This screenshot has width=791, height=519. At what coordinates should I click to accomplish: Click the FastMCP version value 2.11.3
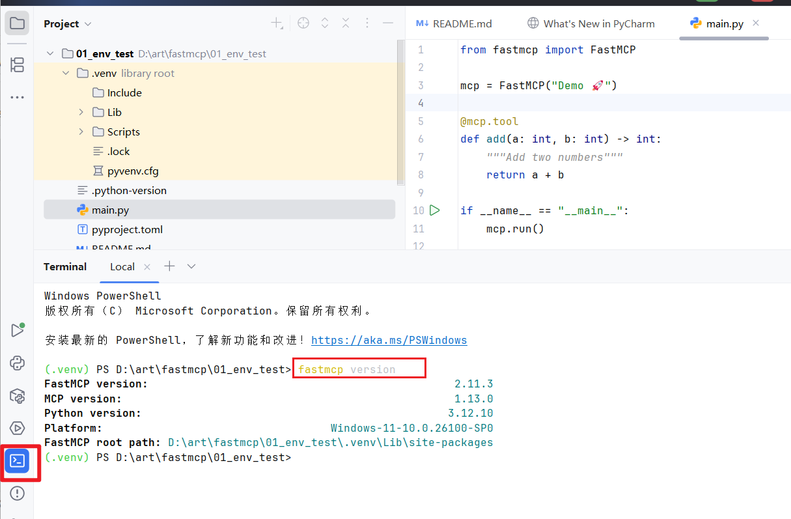474,384
